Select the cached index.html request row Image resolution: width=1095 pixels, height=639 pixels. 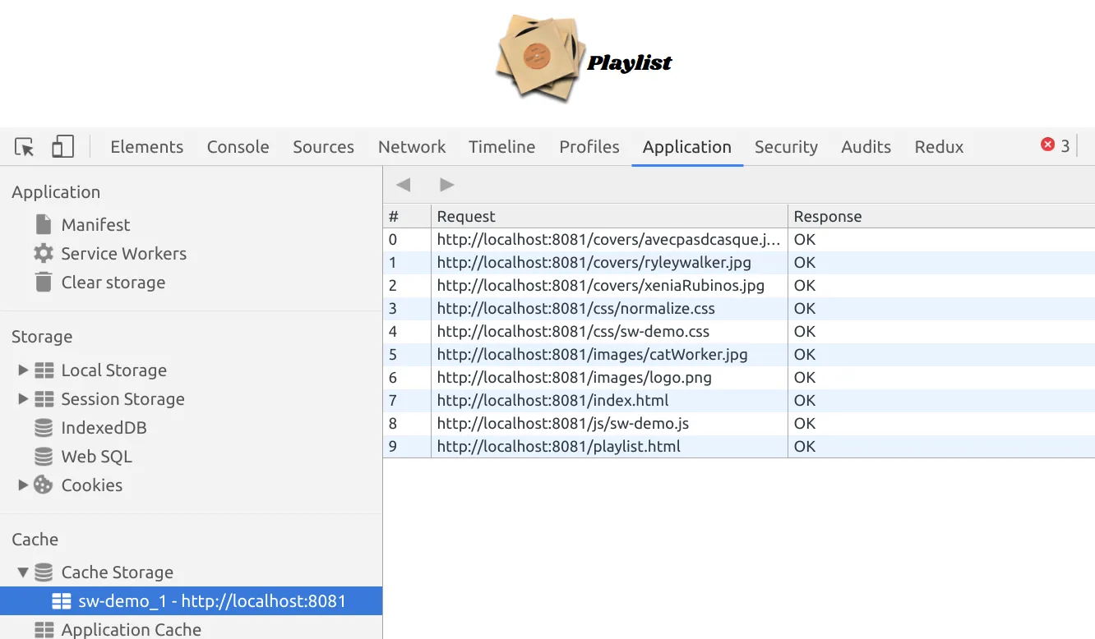pos(552,401)
